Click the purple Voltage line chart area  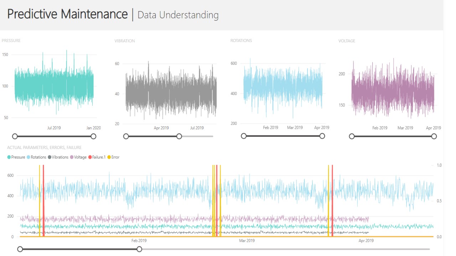393,89
